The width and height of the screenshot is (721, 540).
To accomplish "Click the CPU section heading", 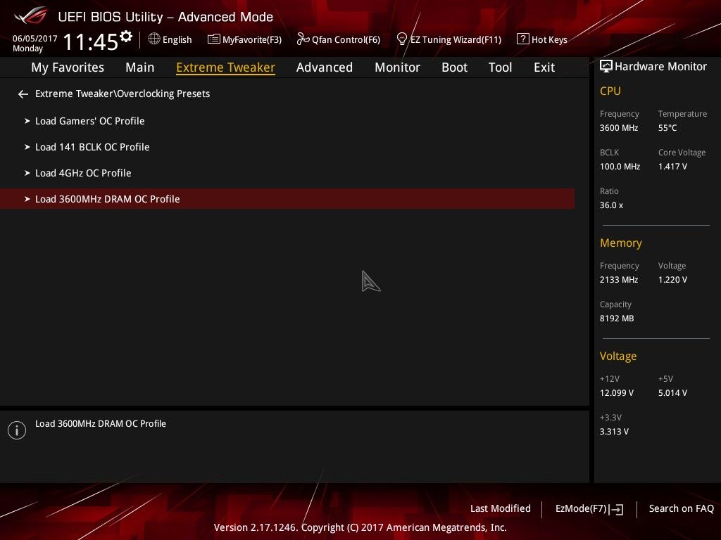I will (x=610, y=91).
